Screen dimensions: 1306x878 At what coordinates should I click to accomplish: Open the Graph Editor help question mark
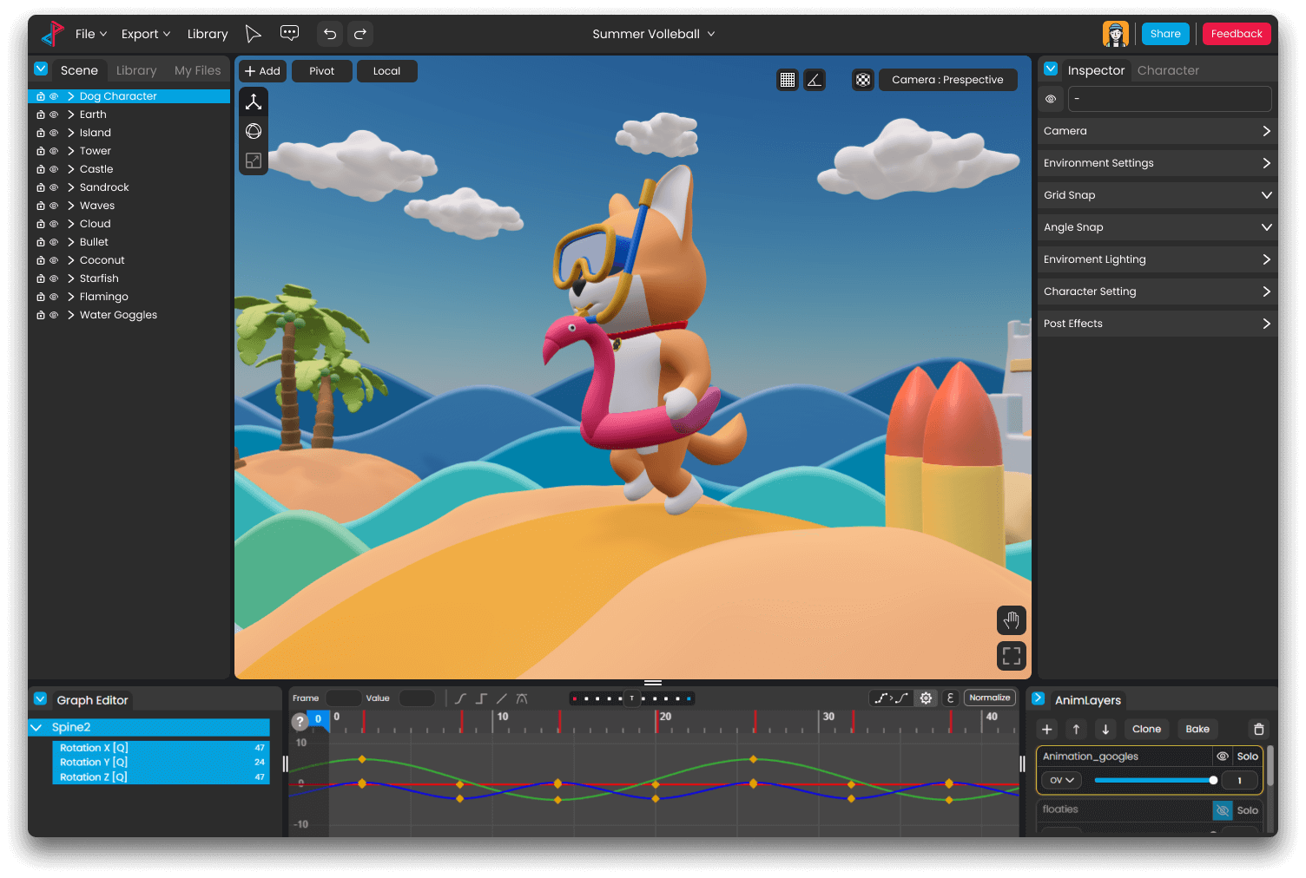(x=300, y=721)
